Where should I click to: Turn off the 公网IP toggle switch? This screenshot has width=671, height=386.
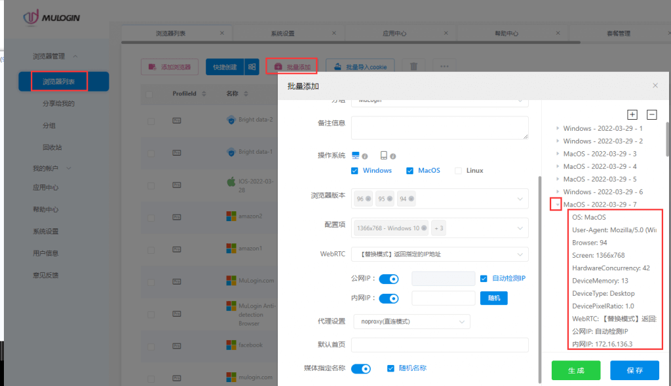click(389, 279)
